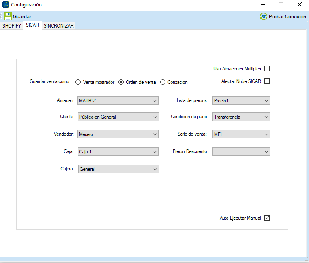The width and height of the screenshot is (309, 263).
Task: Click the toolbar grip handle beside Guardar
Action: point(1,16)
